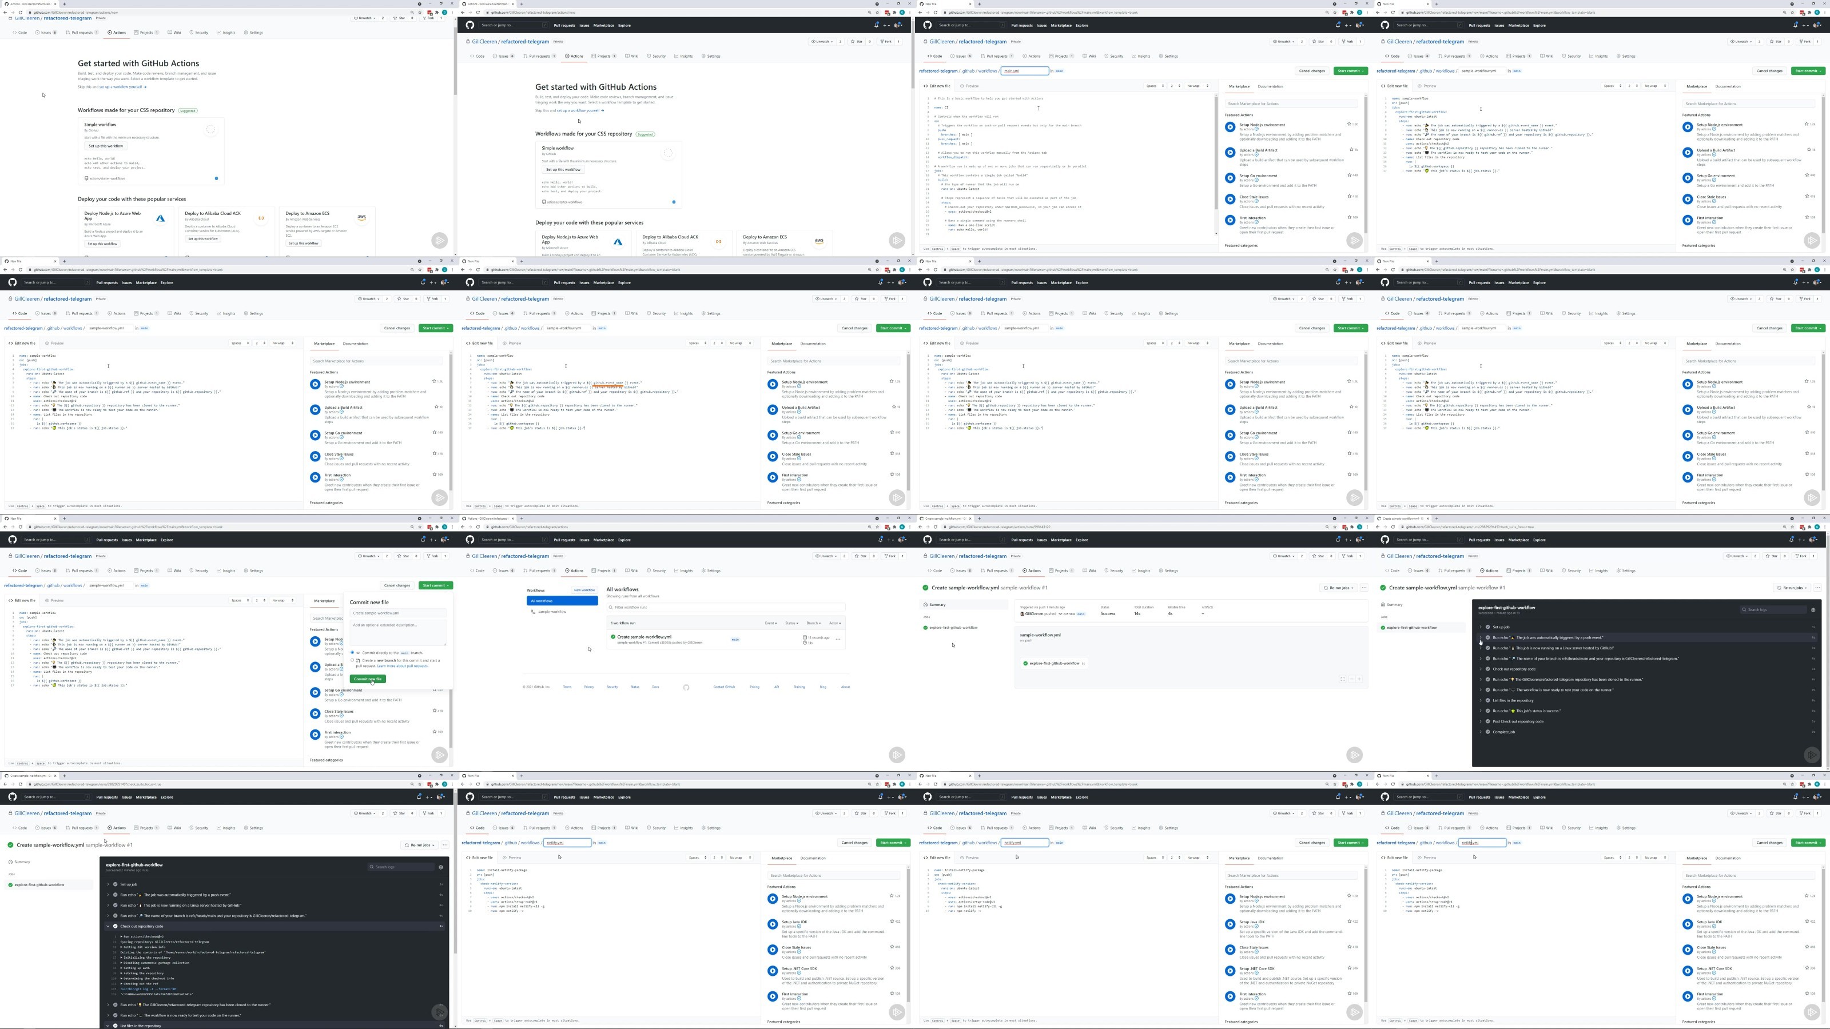Viewport: 1830px width, 1029px height.
Task: Open Wiki tab on the All workflows page
Action: coord(631,571)
